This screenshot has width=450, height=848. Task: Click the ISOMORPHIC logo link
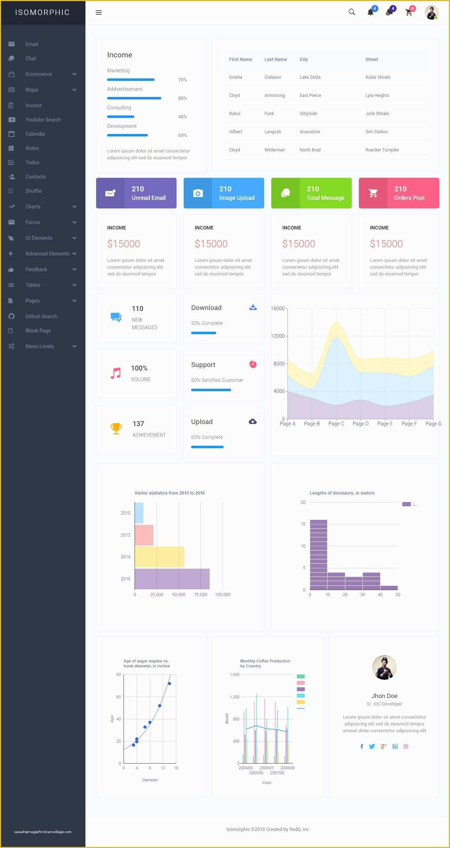[42, 12]
